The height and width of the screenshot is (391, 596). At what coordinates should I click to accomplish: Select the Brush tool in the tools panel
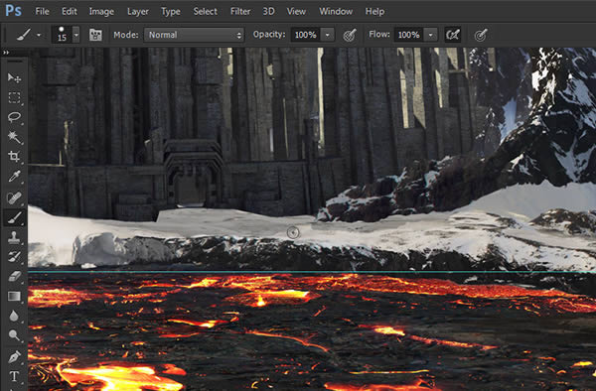[x=14, y=218]
